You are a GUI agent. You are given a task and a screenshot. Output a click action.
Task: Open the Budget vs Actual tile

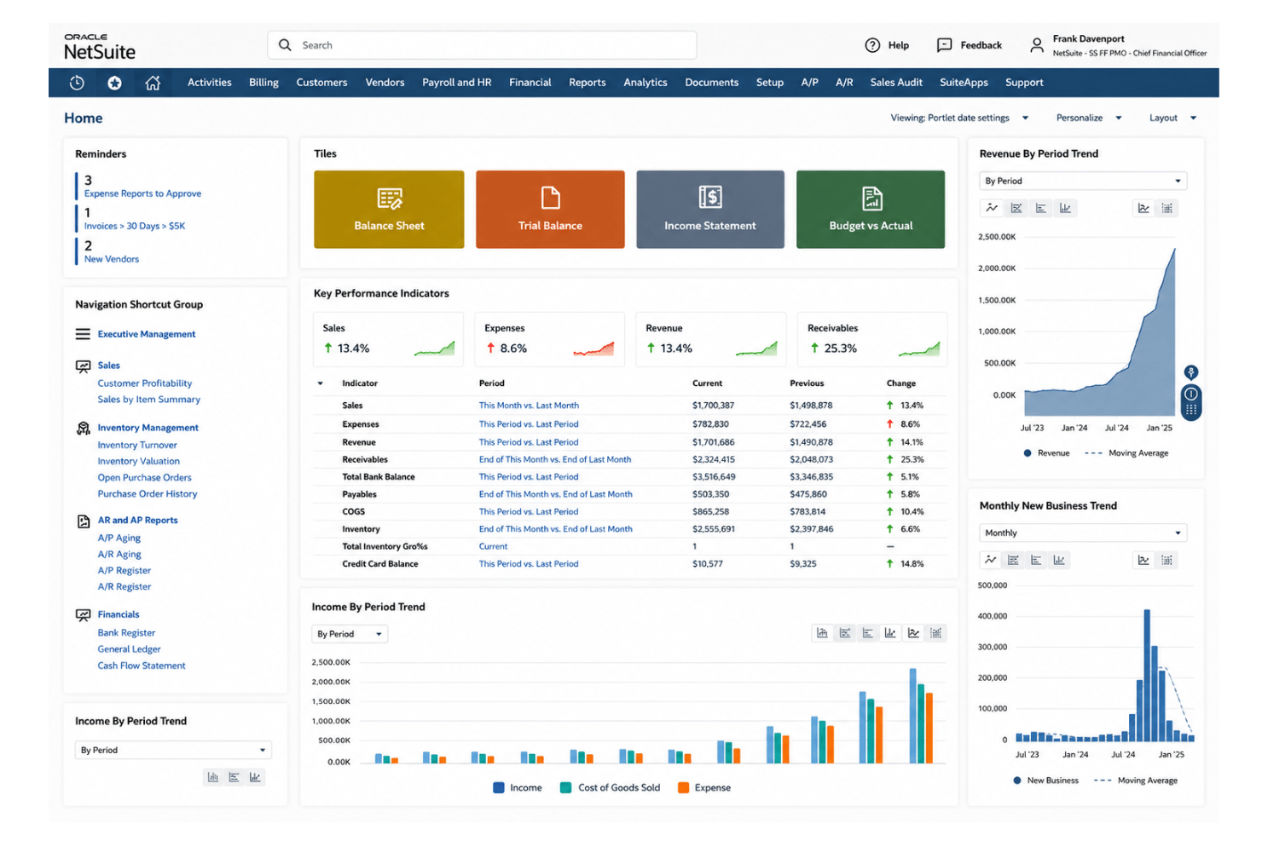click(x=871, y=210)
